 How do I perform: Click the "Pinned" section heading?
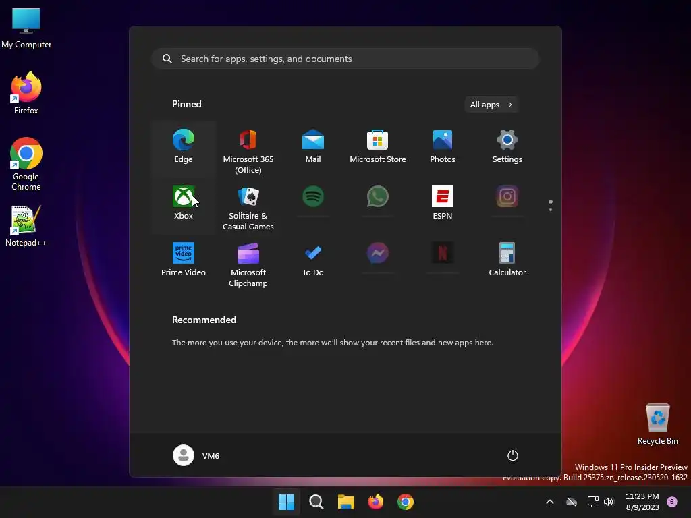pyautogui.click(x=186, y=104)
